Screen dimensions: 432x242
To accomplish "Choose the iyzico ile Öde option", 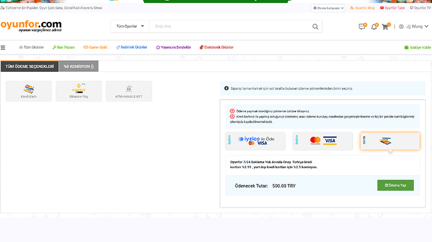I will 255,141.
